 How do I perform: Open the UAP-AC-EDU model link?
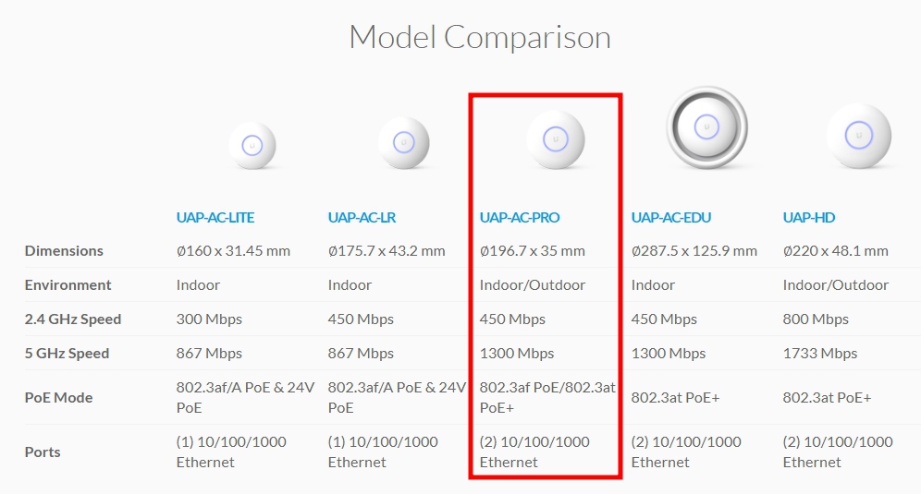[x=670, y=218]
